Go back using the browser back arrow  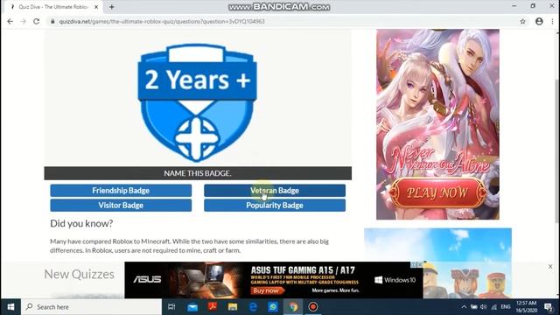[10, 21]
